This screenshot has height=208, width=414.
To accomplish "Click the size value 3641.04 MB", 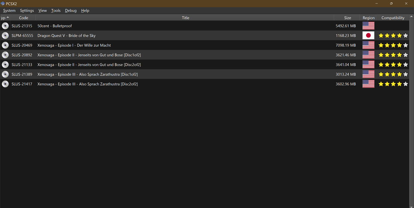I will pyautogui.click(x=346, y=65).
